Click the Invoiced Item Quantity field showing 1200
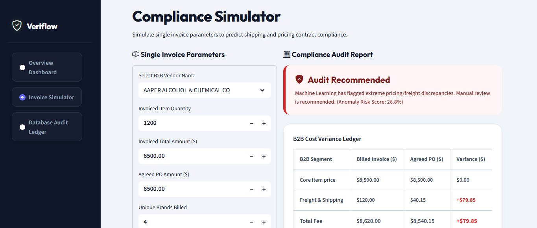The image size is (537, 228). (x=192, y=123)
